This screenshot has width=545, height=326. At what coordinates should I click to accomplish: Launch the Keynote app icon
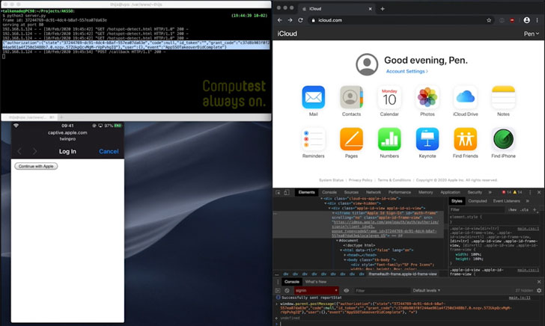427,140
